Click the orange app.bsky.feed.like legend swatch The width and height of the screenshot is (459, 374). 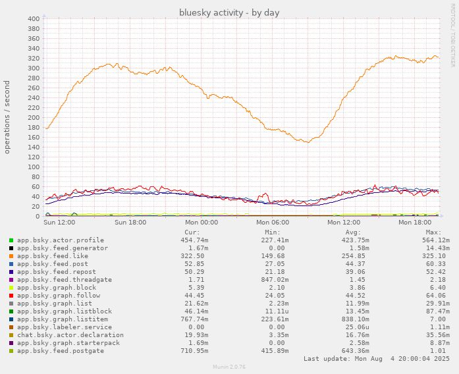pyautogui.click(x=11, y=256)
